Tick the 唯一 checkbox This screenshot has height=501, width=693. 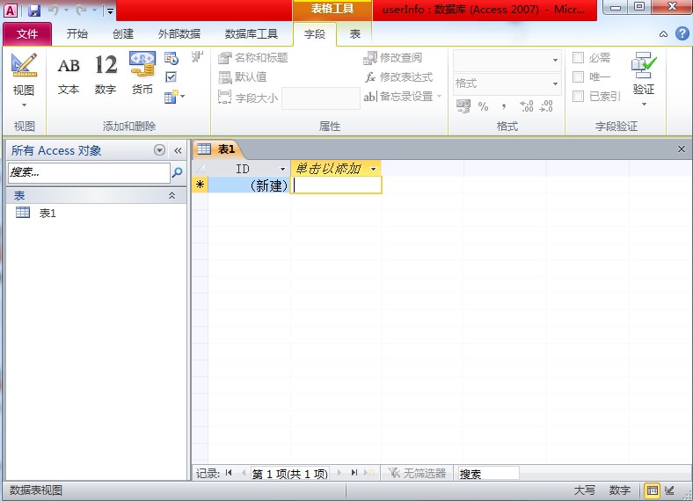tap(578, 76)
